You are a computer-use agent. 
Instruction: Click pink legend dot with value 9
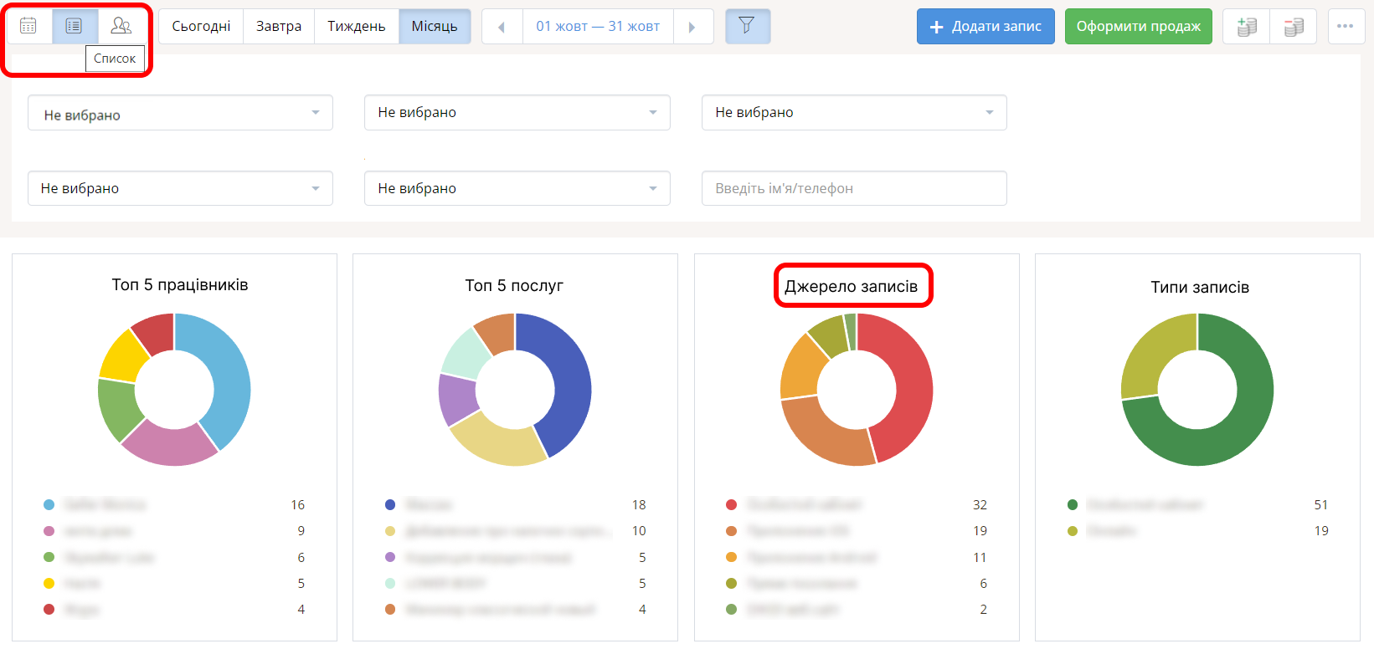point(49,531)
